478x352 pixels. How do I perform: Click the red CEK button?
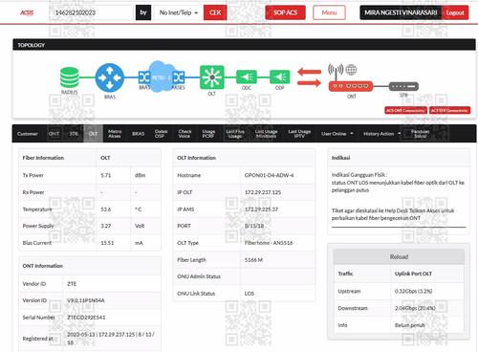215,12
